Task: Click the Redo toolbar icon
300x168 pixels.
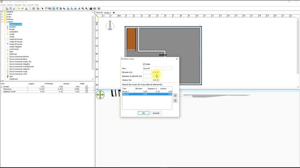Action: click(x=22, y=8)
